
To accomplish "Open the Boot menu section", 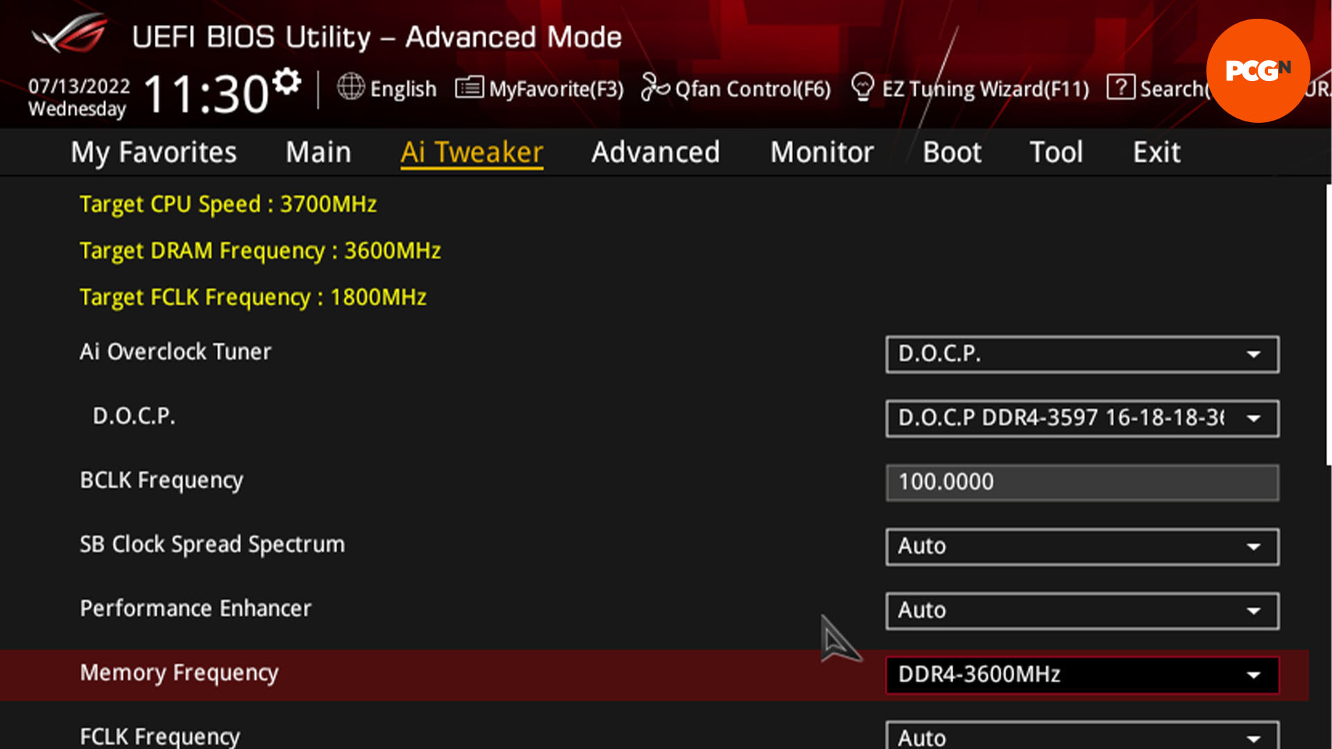I will click(950, 152).
